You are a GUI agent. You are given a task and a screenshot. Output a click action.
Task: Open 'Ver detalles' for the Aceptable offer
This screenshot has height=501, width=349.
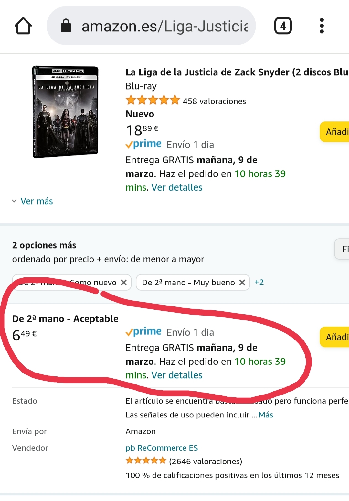(177, 375)
